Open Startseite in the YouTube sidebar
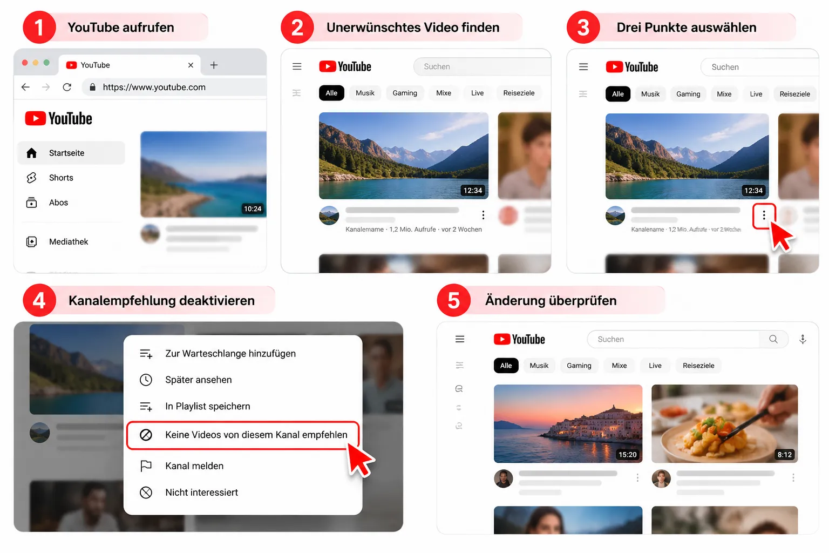The width and height of the screenshot is (829, 553). [71, 153]
